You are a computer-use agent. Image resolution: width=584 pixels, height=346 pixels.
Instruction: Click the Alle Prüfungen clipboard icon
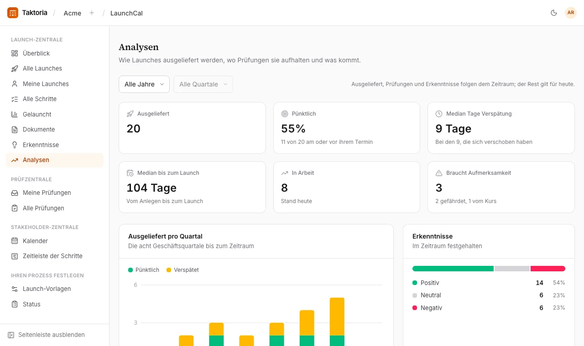click(x=15, y=208)
